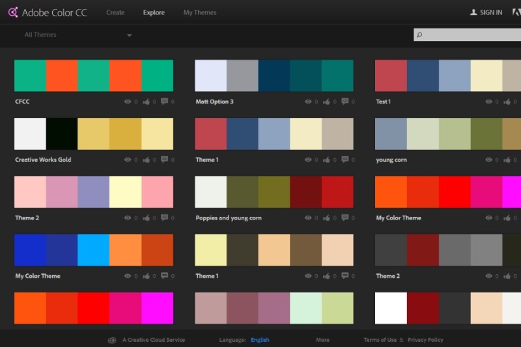Open the Privacy Policy link

(425, 340)
